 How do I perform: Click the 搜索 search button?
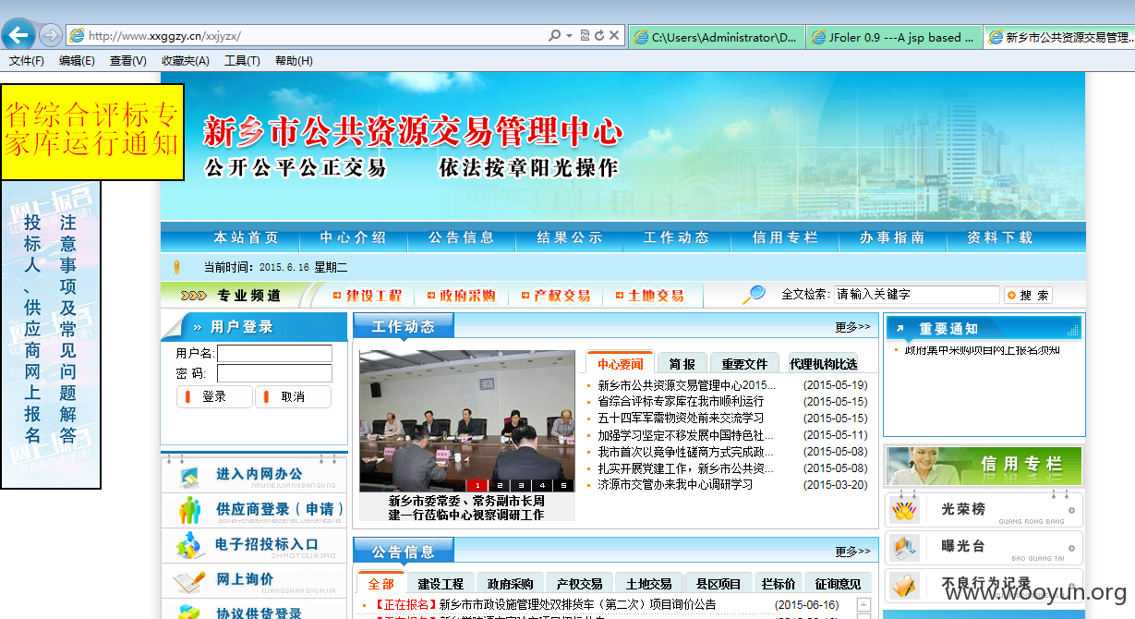click(x=1028, y=296)
